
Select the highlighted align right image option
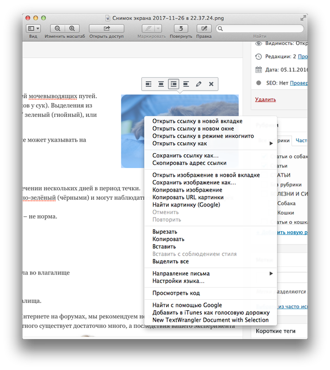(173, 84)
